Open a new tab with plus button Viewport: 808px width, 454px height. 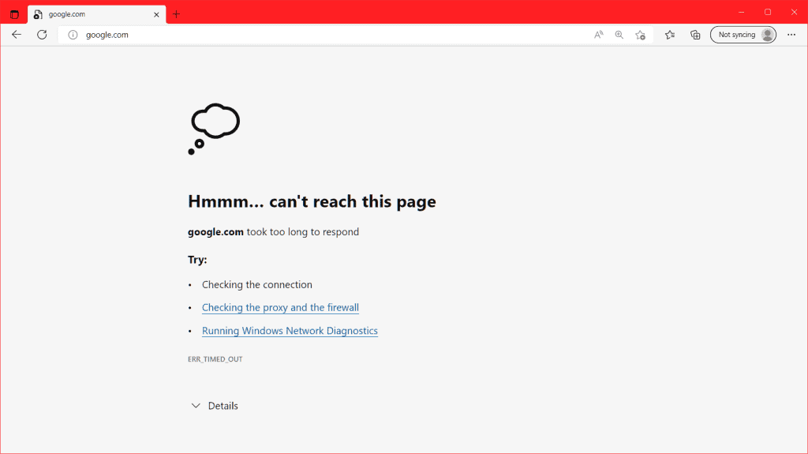pyautogui.click(x=177, y=14)
